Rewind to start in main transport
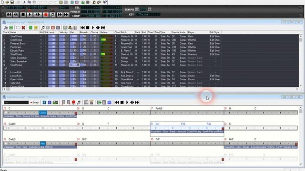305x171 pixels. tap(9, 14)
